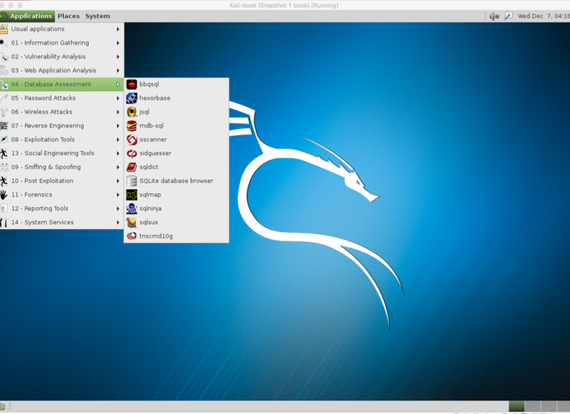The height and width of the screenshot is (414, 570).
Task: Click the hexorbase icon
Action: pyautogui.click(x=132, y=98)
